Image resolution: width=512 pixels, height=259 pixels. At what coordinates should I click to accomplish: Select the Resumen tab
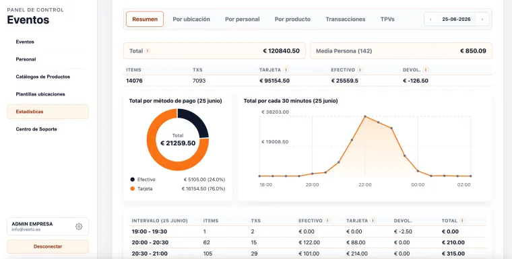tap(145, 20)
